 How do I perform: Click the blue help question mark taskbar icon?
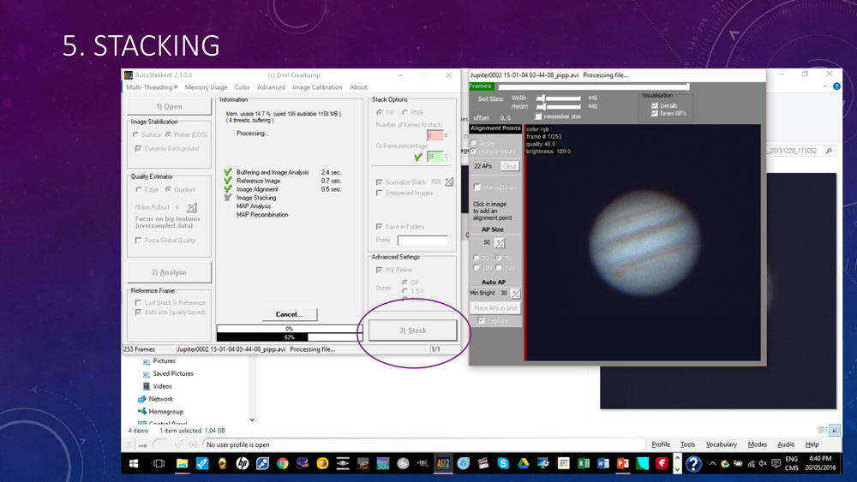pyautogui.click(x=693, y=464)
